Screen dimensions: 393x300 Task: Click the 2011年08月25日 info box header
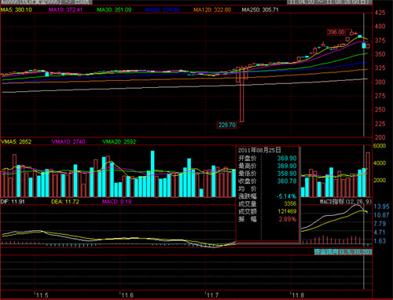259,150
